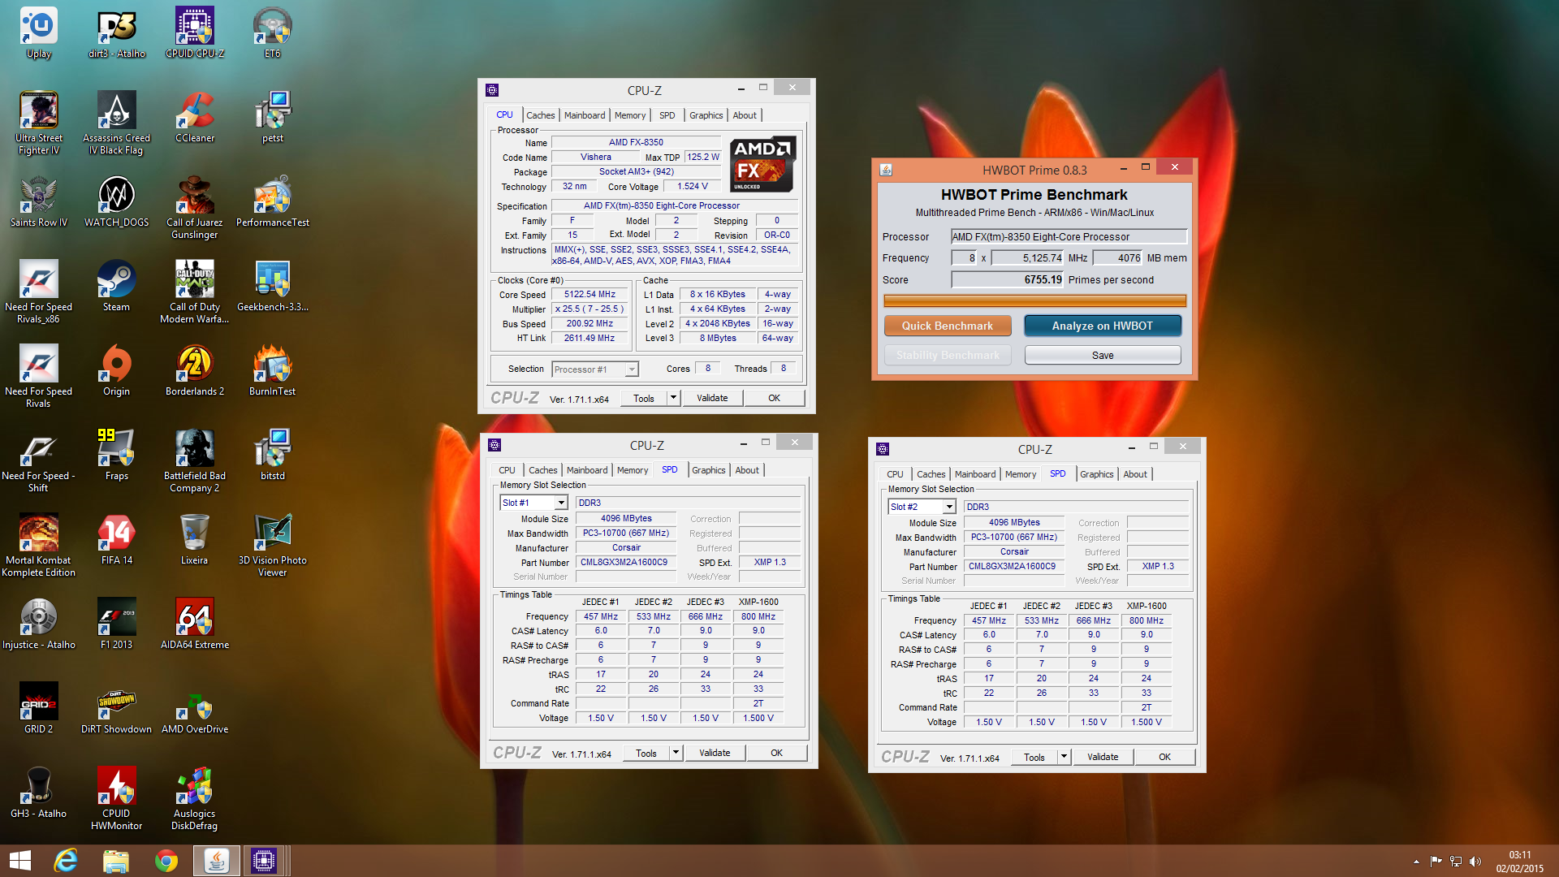Open About tab in Slot #1 CPU-Z window
This screenshot has width=1559, height=877.
point(747,470)
